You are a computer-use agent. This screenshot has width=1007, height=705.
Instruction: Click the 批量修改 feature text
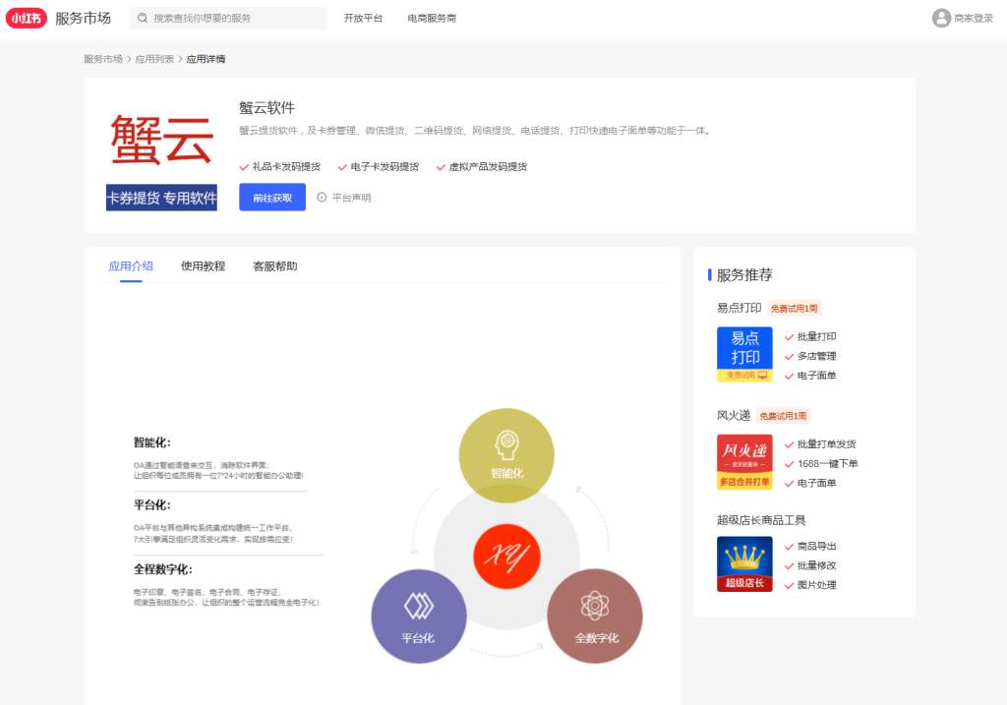pyautogui.click(x=816, y=565)
